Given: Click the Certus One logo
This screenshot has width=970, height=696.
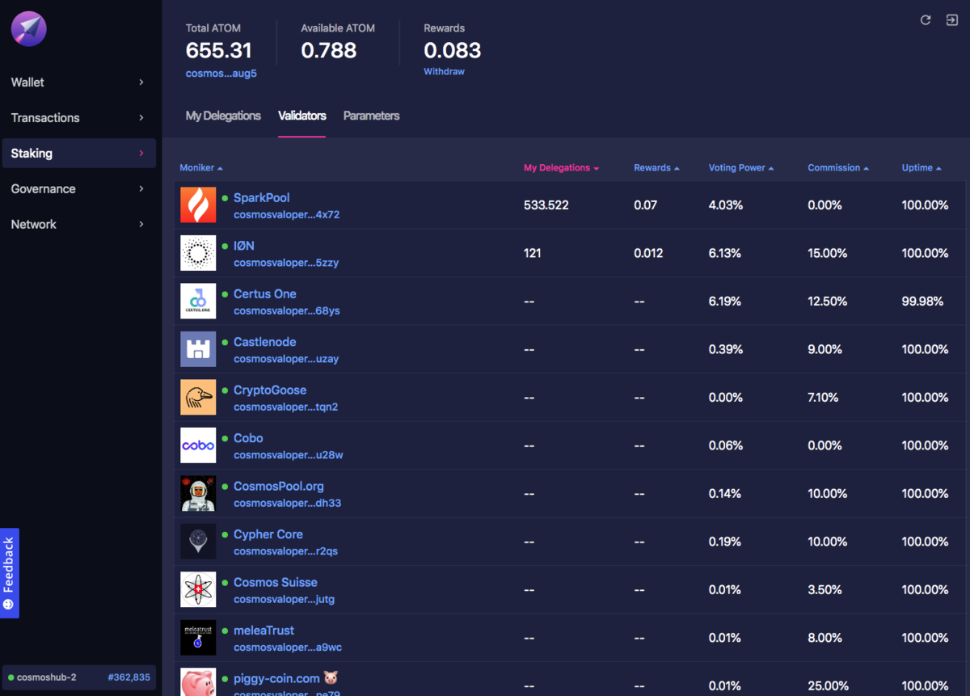Looking at the screenshot, I should click(x=198, y=302).
